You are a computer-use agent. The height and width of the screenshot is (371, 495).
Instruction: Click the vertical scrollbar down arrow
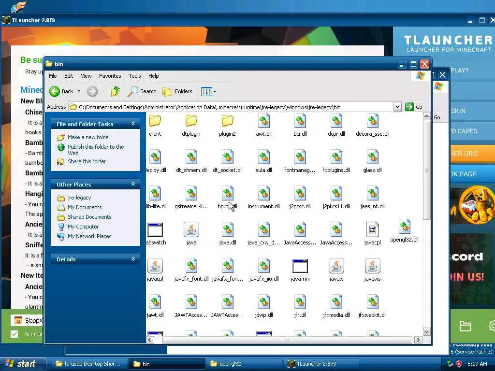pos(426,331)
